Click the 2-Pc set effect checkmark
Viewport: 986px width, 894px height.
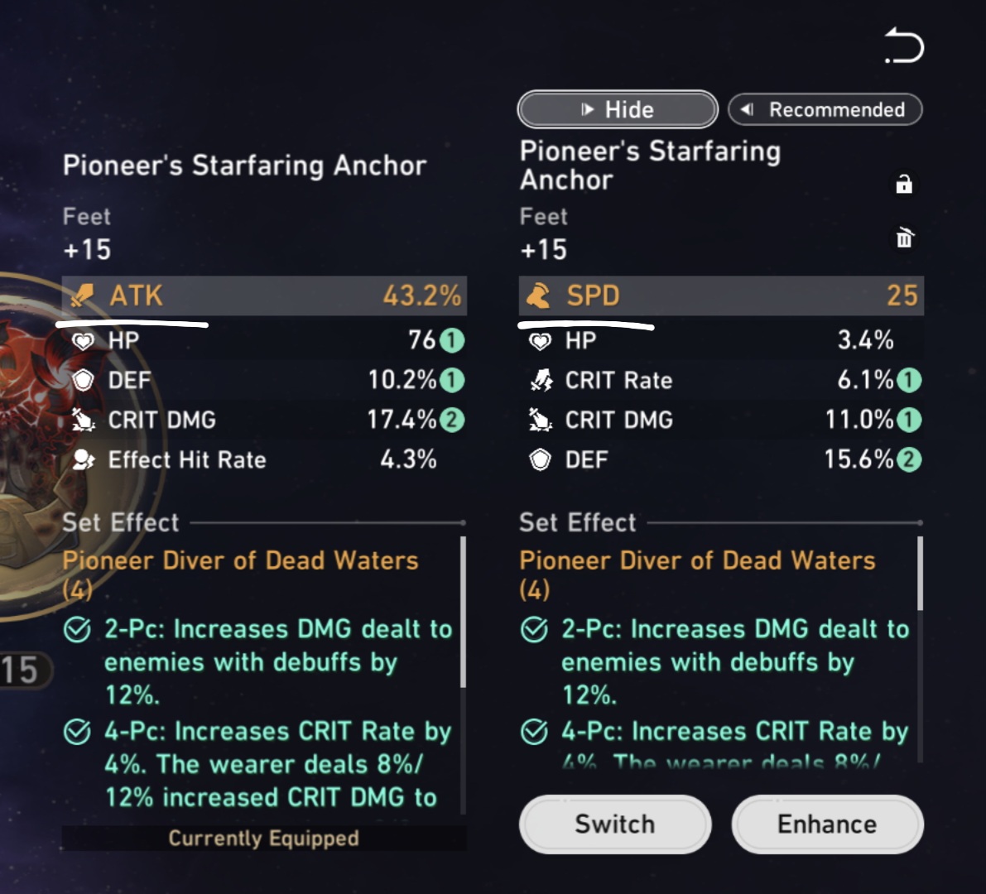(76, 629)
